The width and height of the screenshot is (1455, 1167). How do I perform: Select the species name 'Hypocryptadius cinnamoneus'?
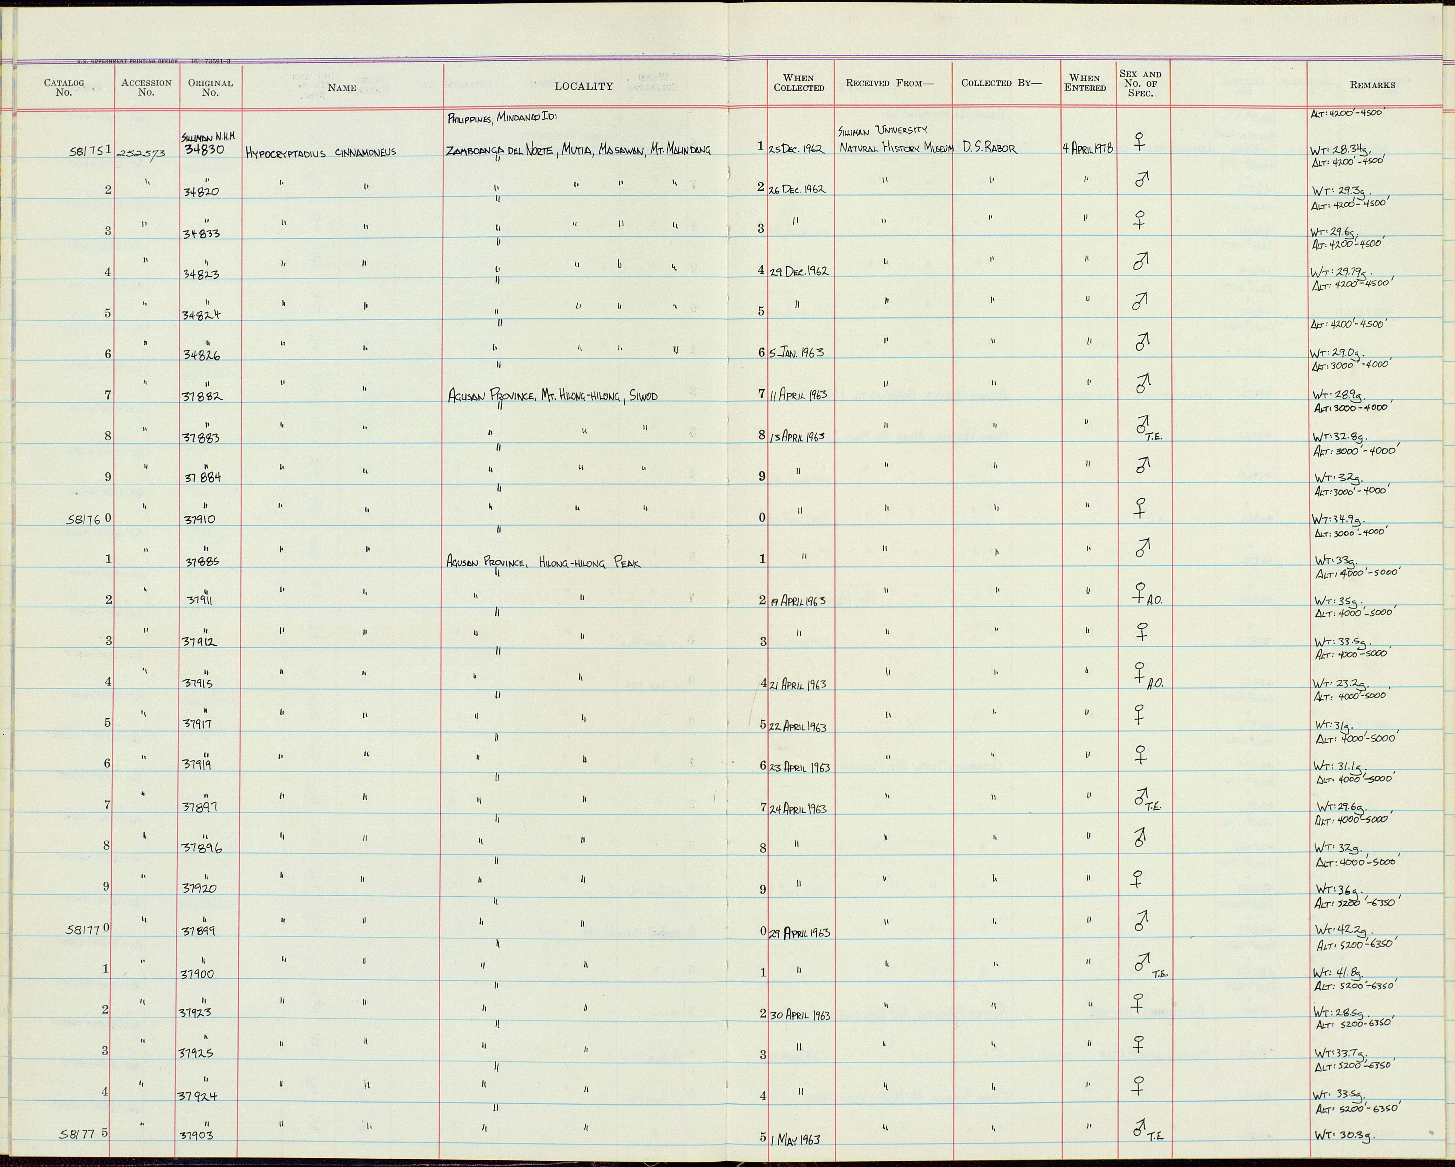tap(321, 153)
